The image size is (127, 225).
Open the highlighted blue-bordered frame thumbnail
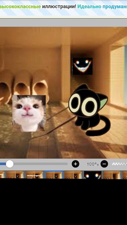(54, 175)
